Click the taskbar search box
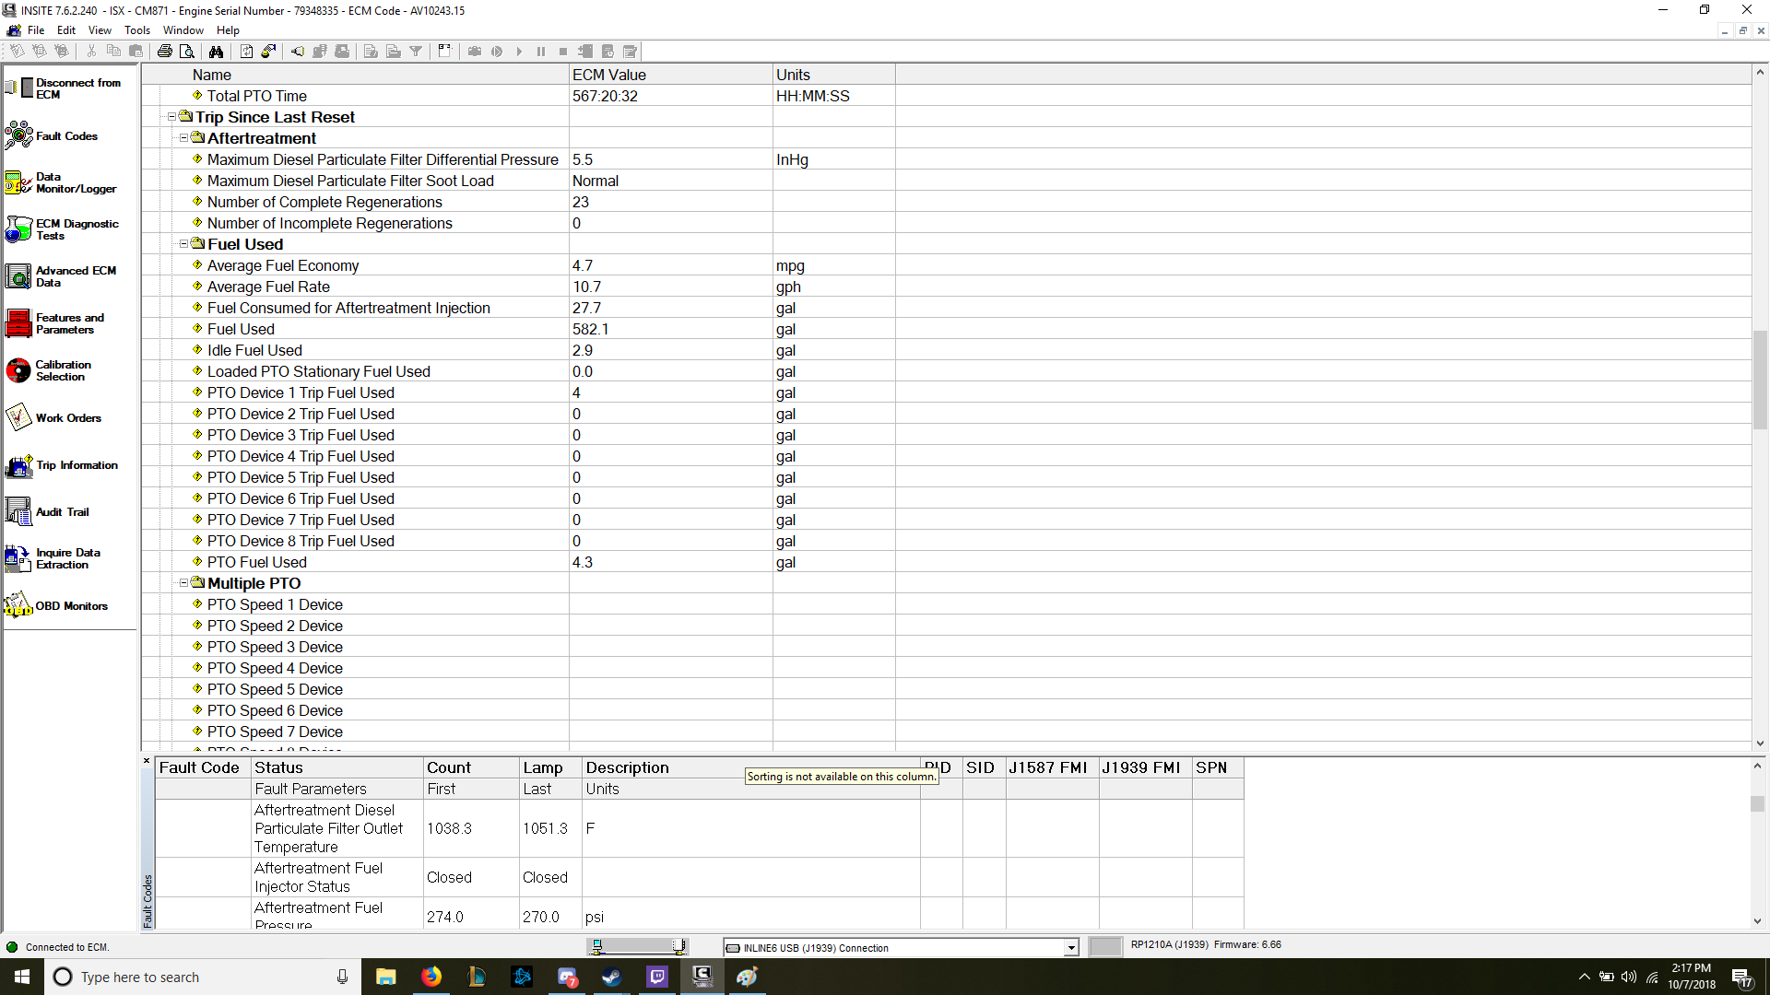This screenshot has width=1770, height=995. pos(203,977)
